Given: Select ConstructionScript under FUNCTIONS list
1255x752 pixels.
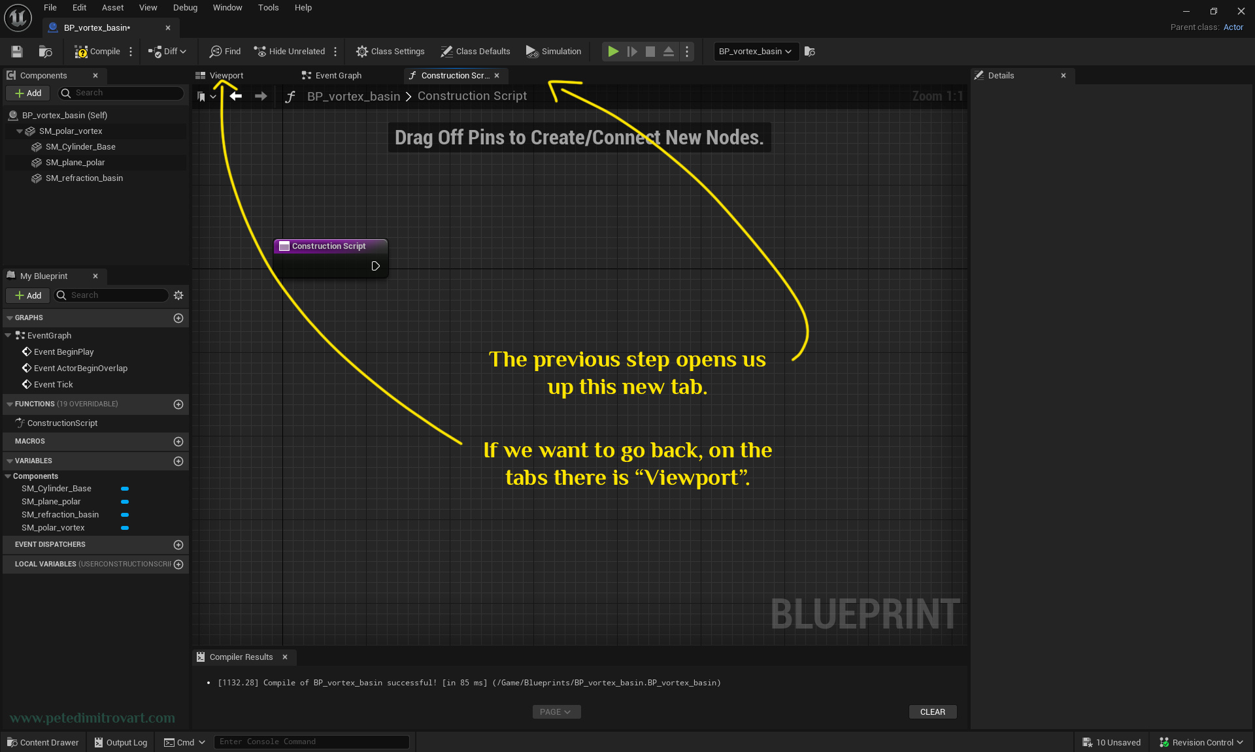Looking at the screenshot, I should [x=65, y=421].
